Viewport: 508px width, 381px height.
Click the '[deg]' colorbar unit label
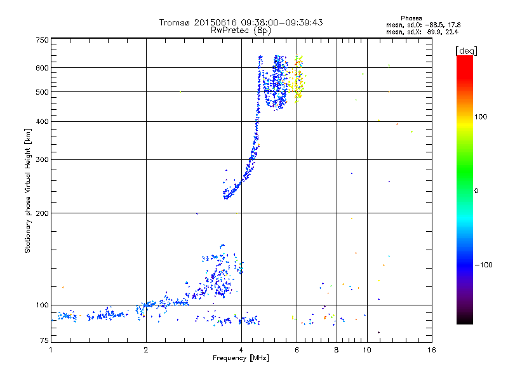[x=466, y=51]
